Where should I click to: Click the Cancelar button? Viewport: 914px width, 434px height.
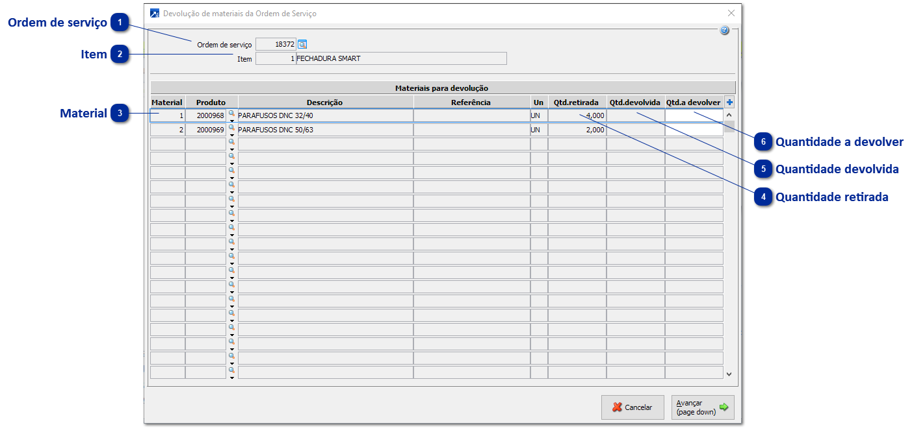pos(633,407)
